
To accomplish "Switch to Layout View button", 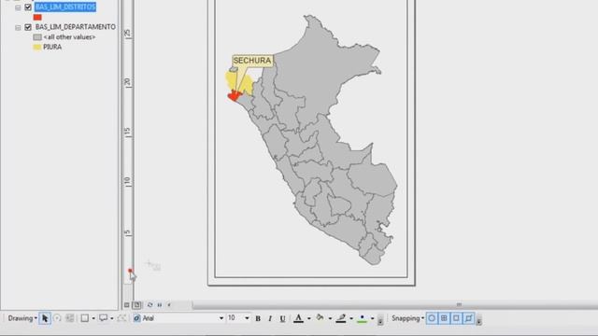I will point(136,305).
